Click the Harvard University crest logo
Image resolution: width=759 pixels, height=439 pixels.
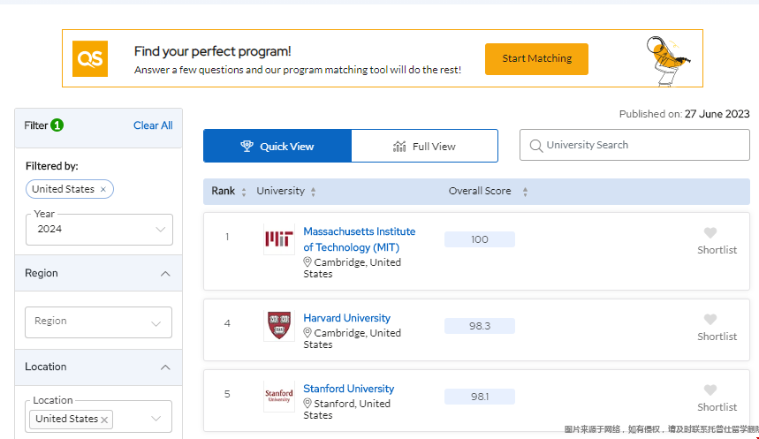279,326
